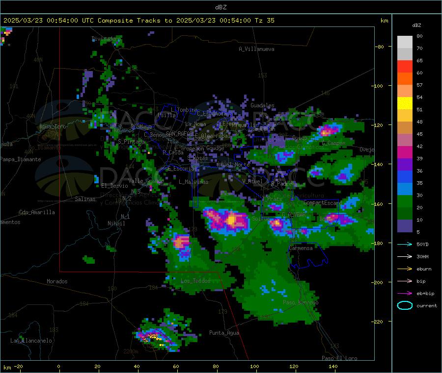Click the 'L_Tombina' map label
The image size is (442, 373).
(x=184, y=110)
